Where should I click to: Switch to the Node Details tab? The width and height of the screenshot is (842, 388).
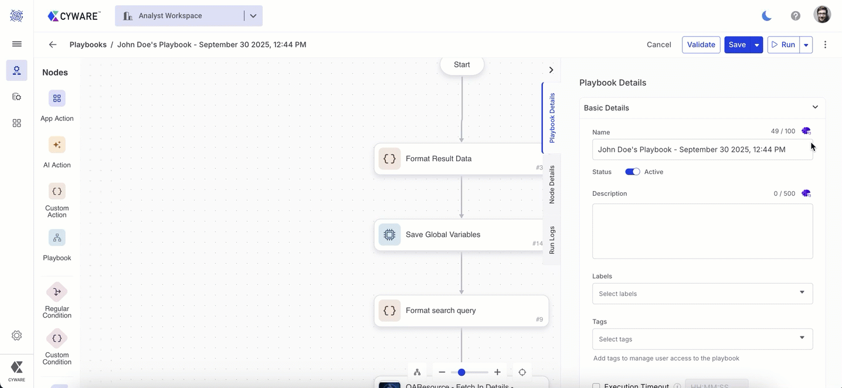tap(552, 184)
